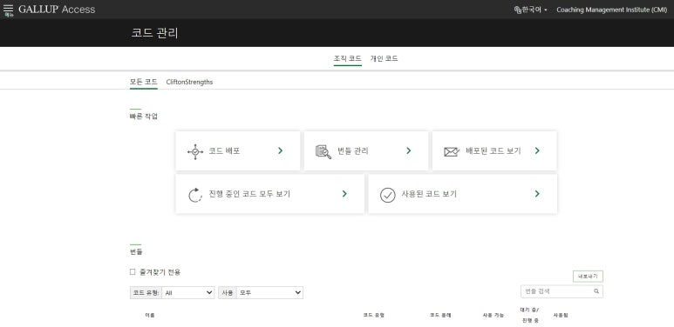
Task: Click the 코드 관리 page title
Action: pos(154,33)
